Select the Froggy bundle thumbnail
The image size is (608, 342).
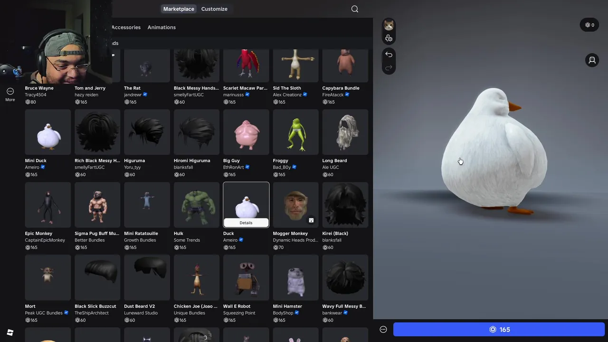(295, 133)
